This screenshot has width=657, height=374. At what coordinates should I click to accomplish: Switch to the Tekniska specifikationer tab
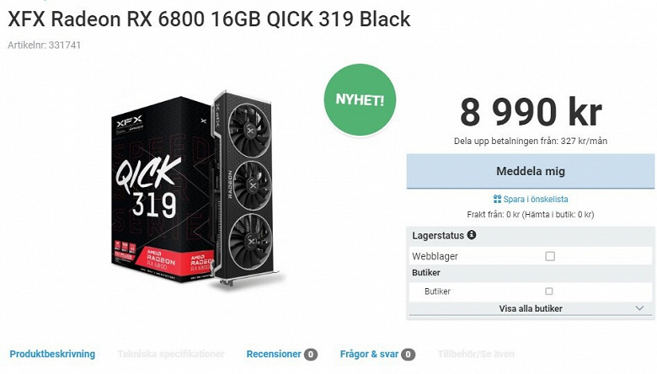(x=171, y=354)
